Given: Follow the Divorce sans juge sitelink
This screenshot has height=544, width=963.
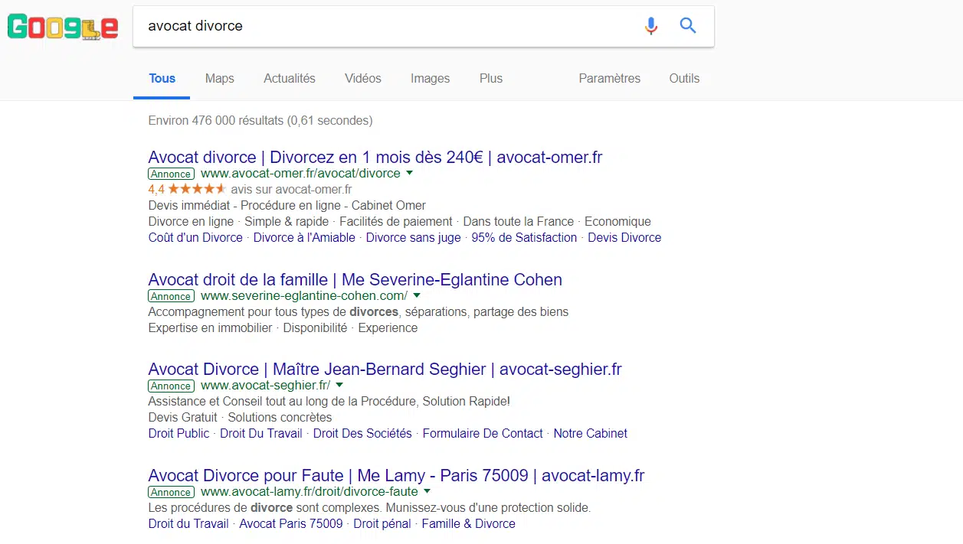Looking at the screenshot, I should (x=413, y=237).
